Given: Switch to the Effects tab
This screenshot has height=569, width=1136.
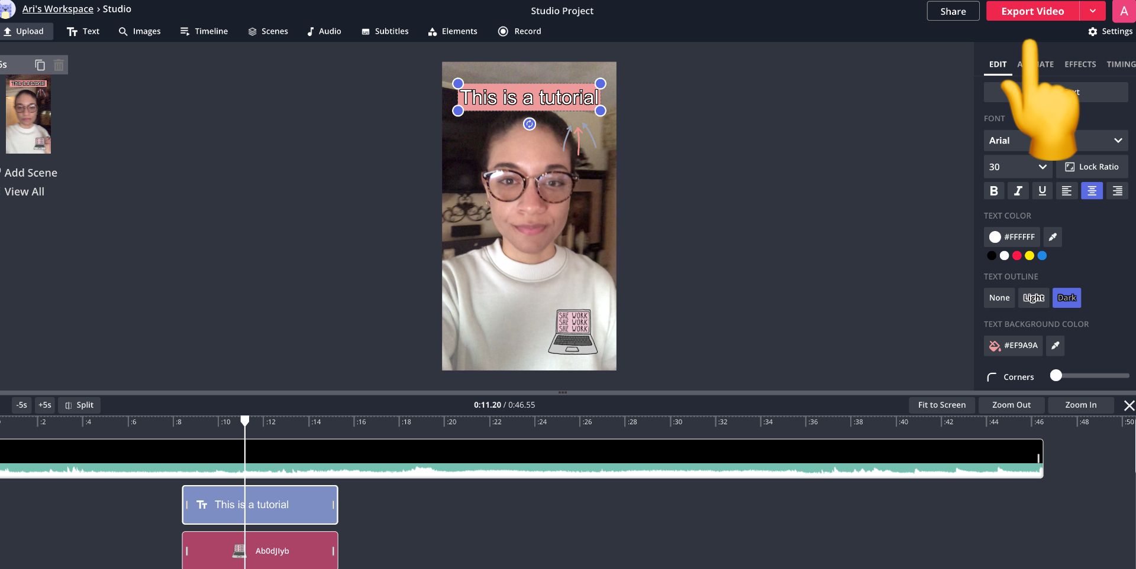Looking at the screenshot, I should point(1080,64).
